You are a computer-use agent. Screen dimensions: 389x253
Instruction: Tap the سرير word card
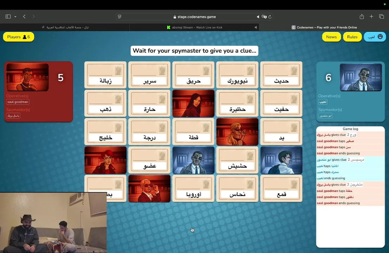pos(149,75)
